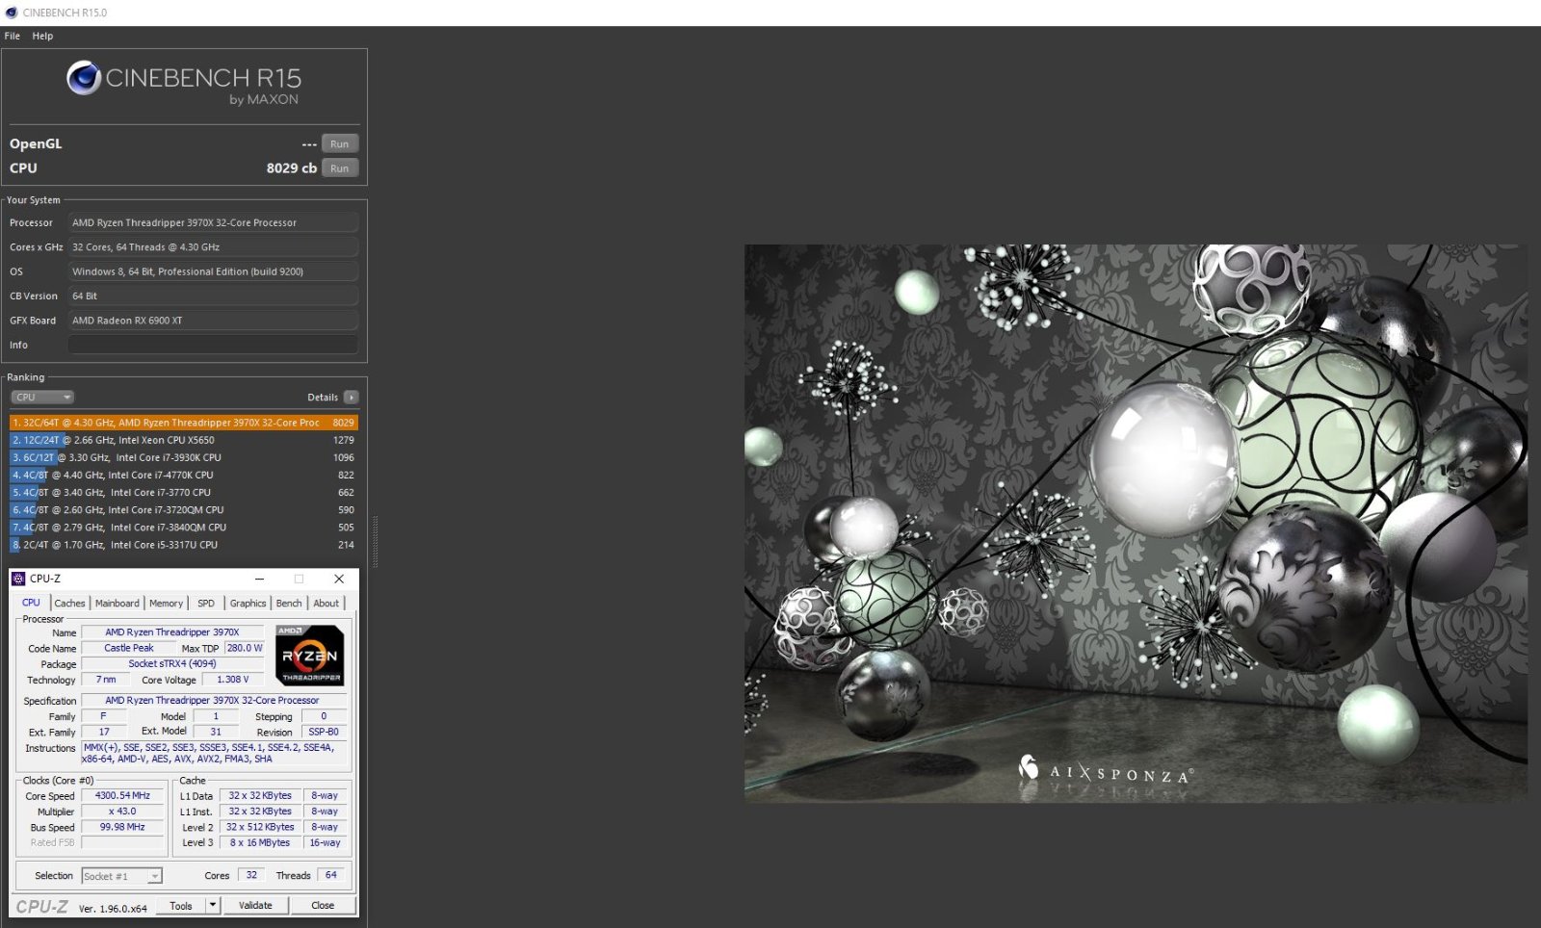Minimize the CPU-Z window
Screen dimensions: 1541x928
[260, 579]
